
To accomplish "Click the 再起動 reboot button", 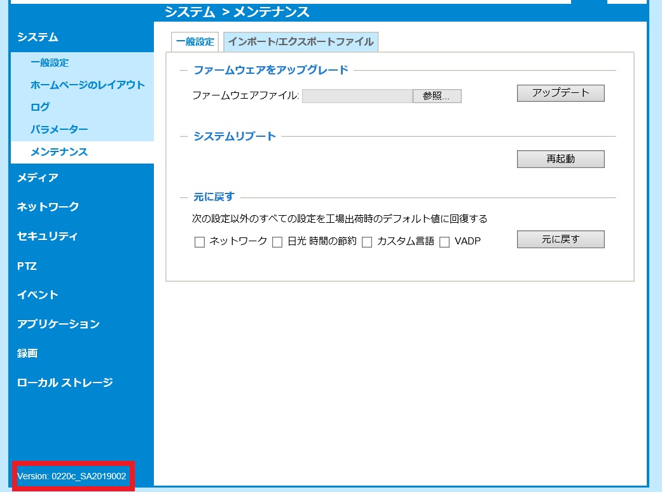I will pyautogui.click(x=560, y=158).
